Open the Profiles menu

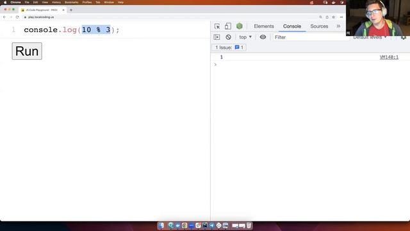87,2
